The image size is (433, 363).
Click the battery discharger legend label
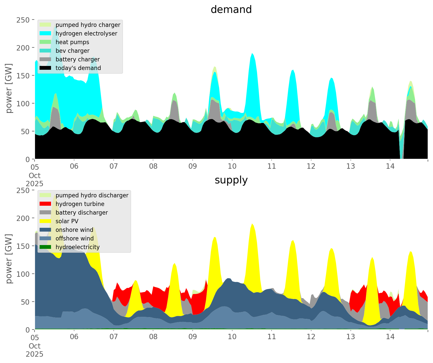[81, 213]
